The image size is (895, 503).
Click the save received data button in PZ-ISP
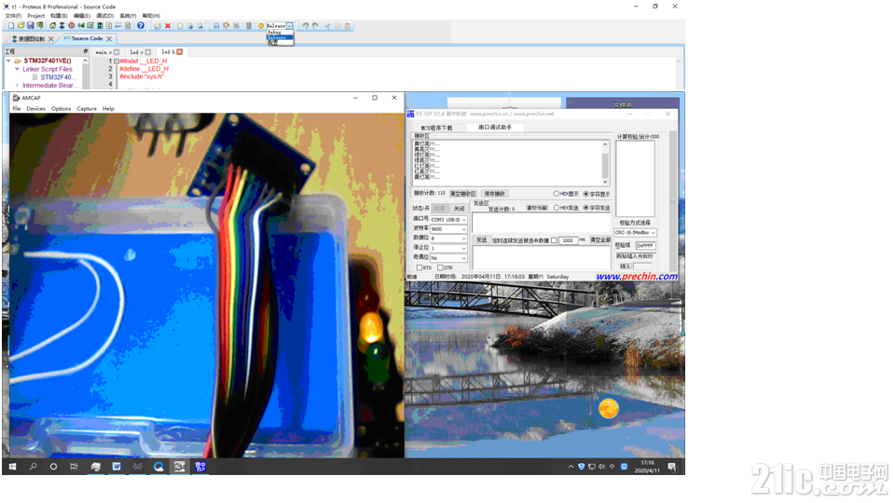495,194
